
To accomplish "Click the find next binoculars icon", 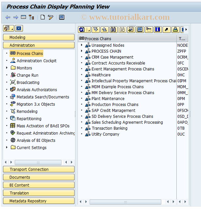I will (122, 30).
